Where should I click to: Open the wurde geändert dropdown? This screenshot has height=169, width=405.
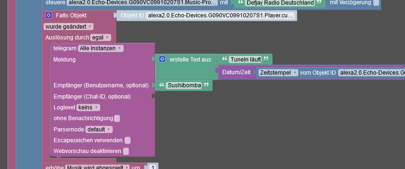tap(69, 27)
